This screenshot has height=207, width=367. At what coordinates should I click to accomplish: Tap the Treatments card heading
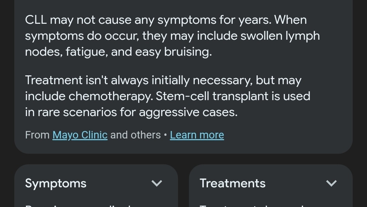232,183
